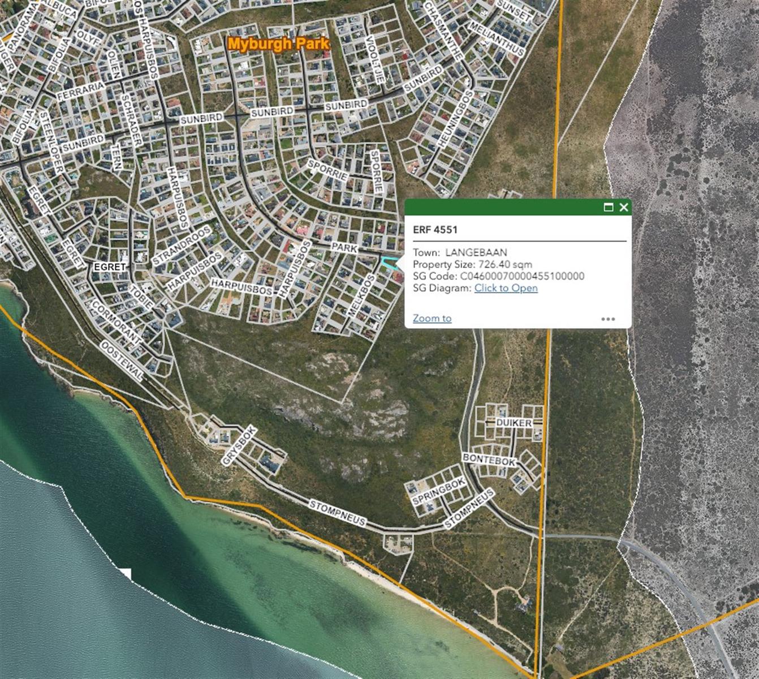Close the ERF 4551 info popup
Viewport: 759px width, 679px height.
tap(624, 207)
